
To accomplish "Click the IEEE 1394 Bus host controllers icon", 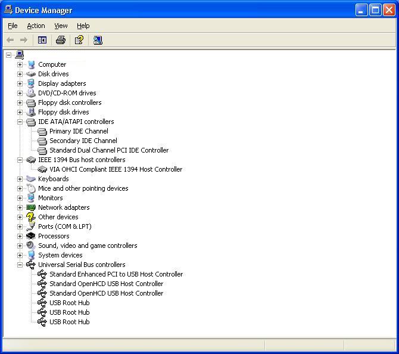I will pyautogui.click(x=31, y=160).
